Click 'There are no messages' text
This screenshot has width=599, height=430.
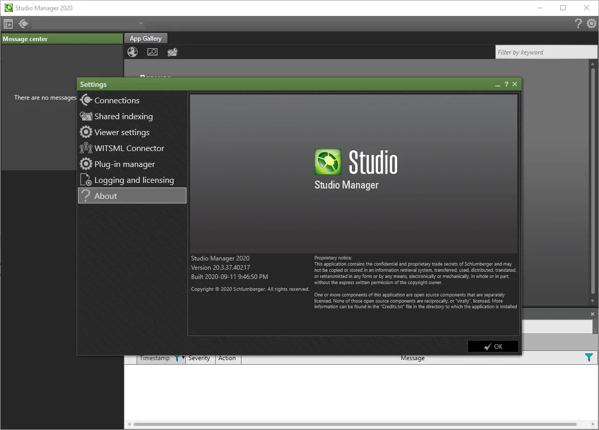click(x=45, y=98)
